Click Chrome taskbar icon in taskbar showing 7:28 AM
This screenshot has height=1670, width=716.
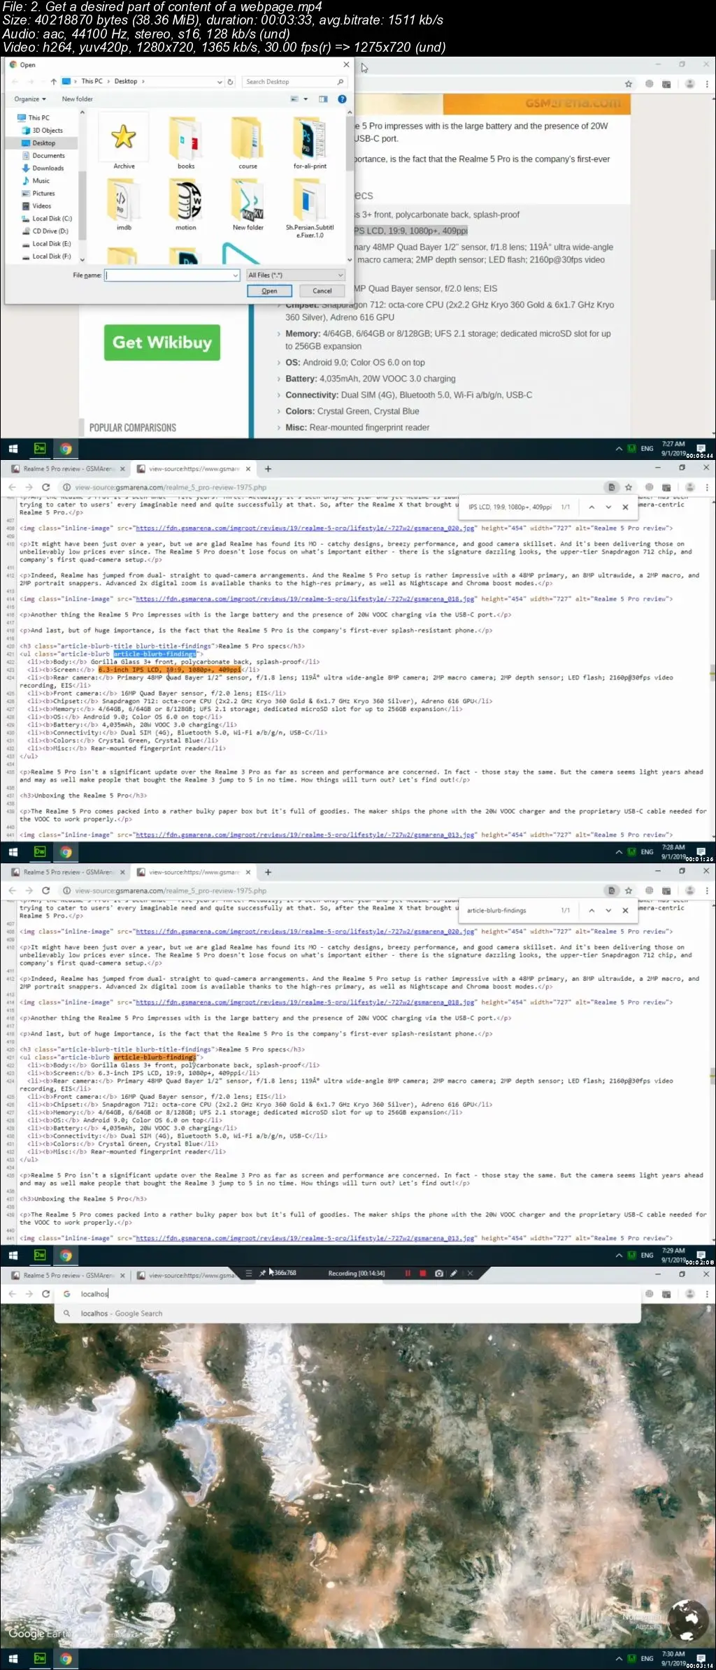coord(66,852)
